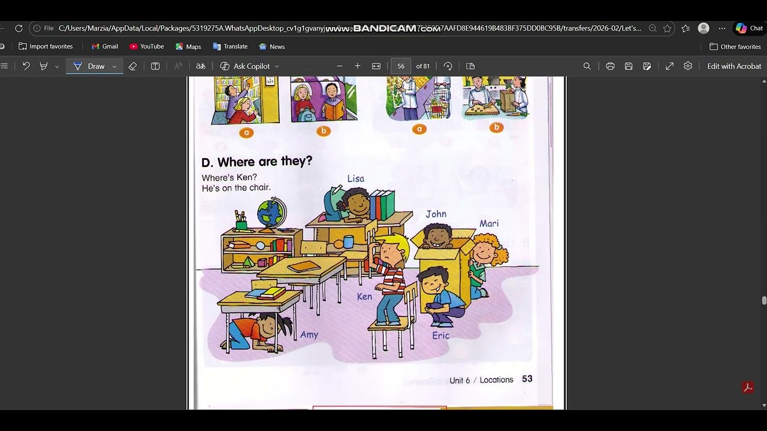Zoom out with the minus button
Screen dimensions: 767x431
340,66
